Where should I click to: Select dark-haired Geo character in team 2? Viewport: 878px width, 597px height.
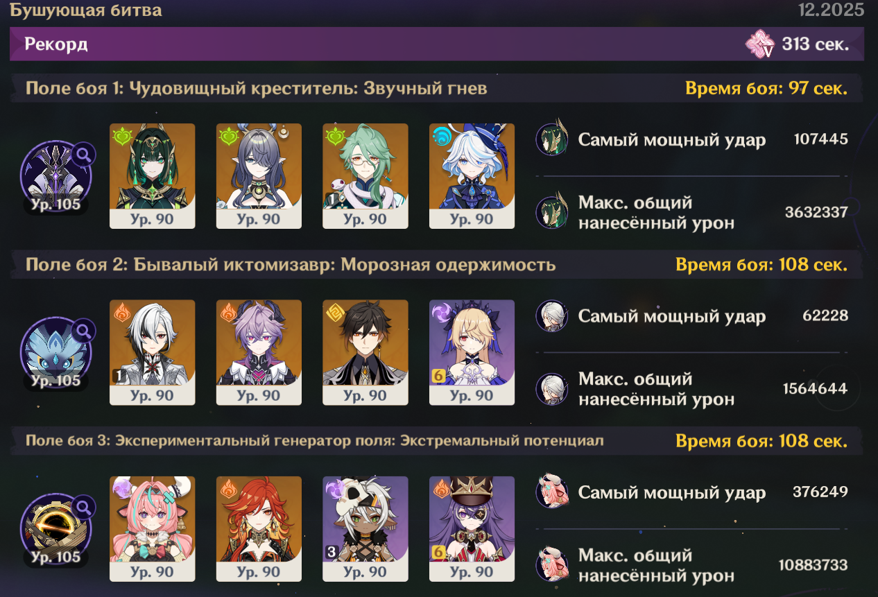365,352
